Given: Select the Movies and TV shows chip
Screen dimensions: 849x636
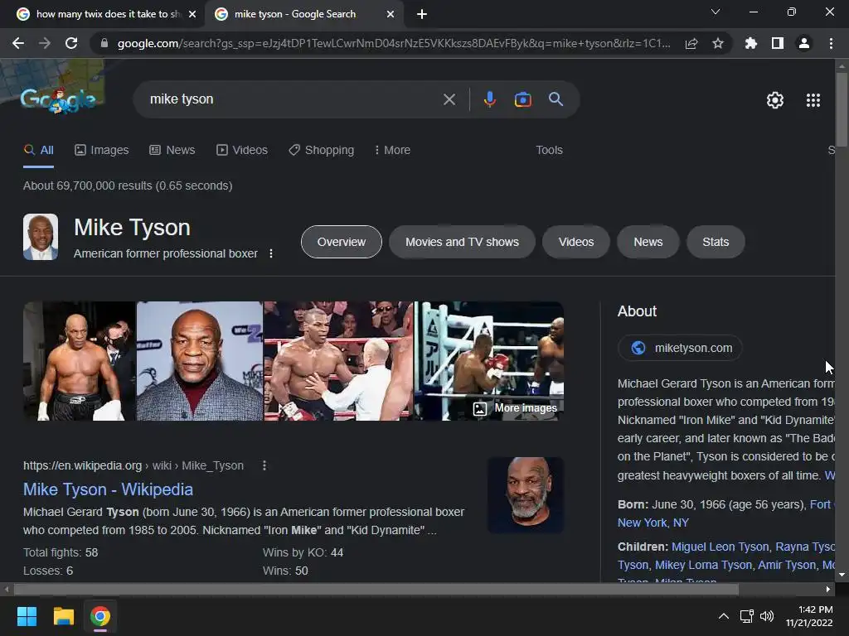Looking at the screenshot, I should [x=462, y=242].
